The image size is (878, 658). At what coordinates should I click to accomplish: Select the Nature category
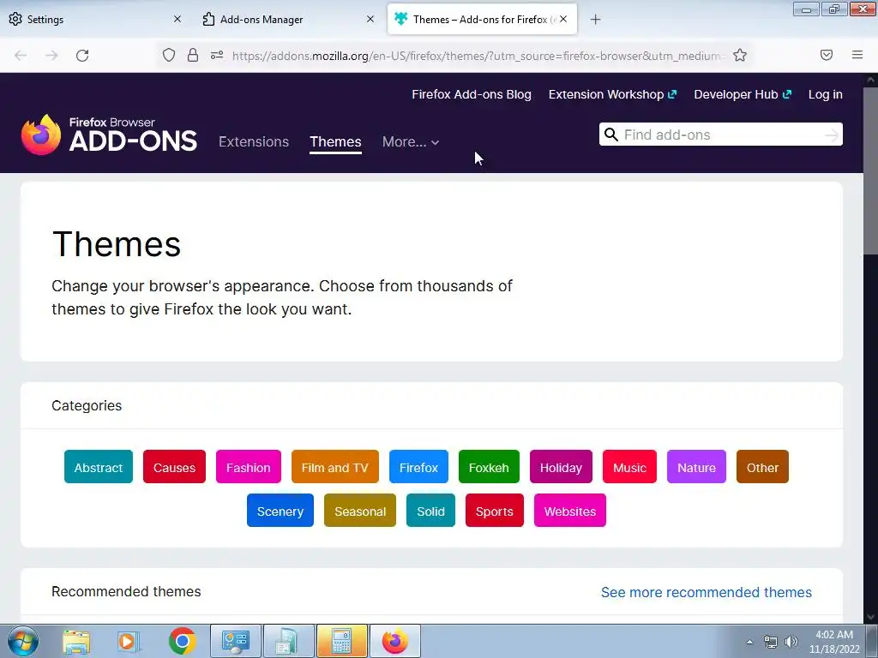coord(696,467)
